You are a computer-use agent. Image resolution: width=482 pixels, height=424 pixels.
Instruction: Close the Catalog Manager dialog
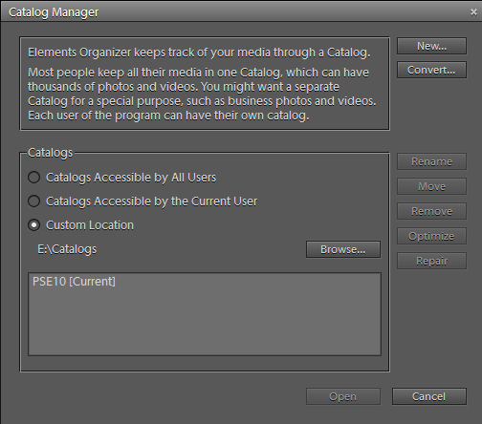tap(473, 12)
